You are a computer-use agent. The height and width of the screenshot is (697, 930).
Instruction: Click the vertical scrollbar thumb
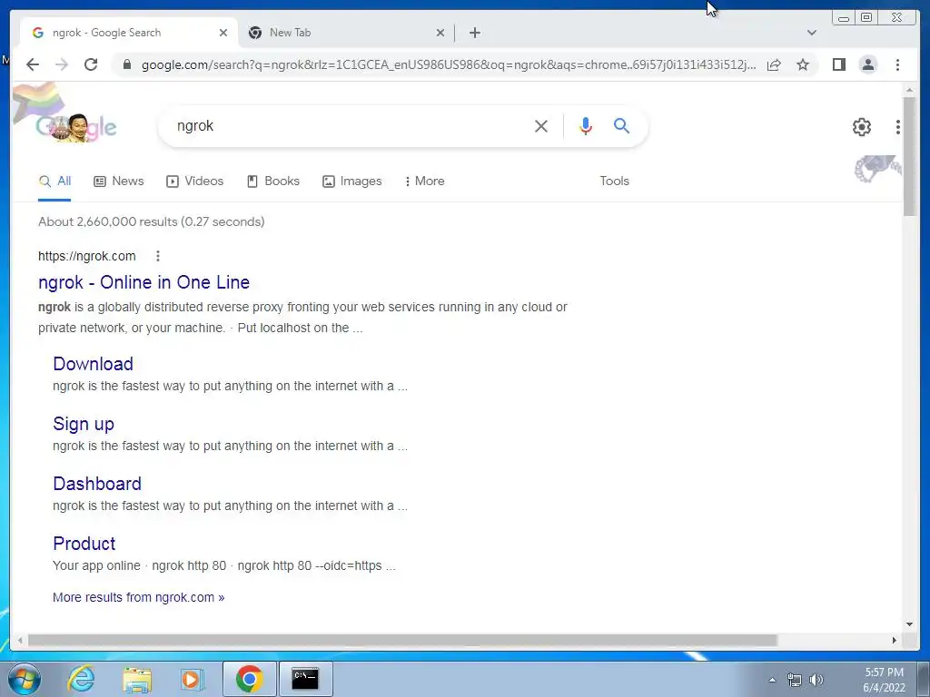click(909, 156)
